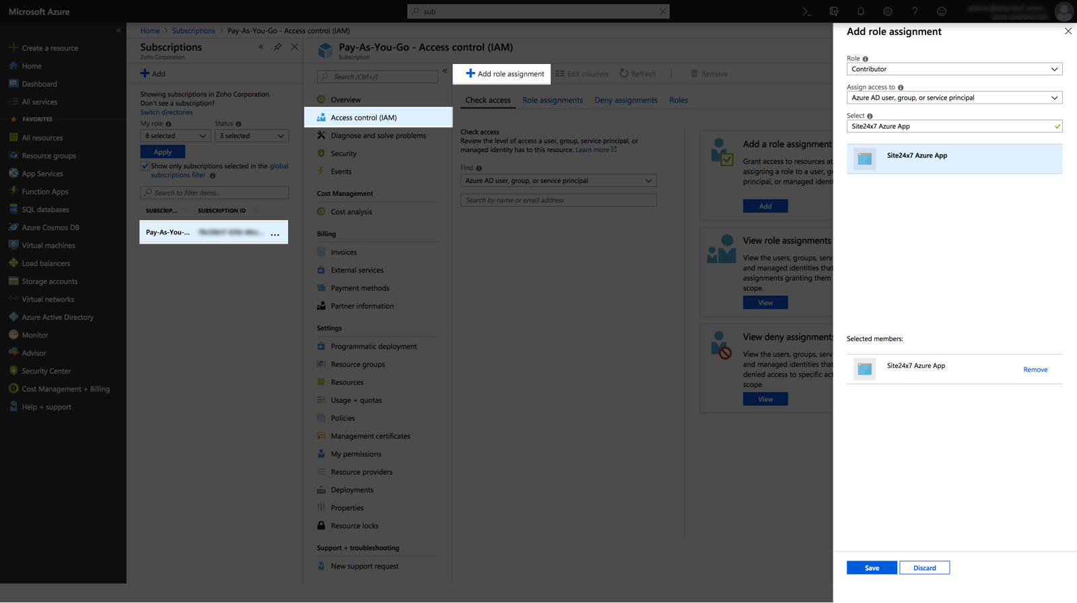The image size is (1077, 603).
Task: Click Search by name or email address field
Action: 559,201
